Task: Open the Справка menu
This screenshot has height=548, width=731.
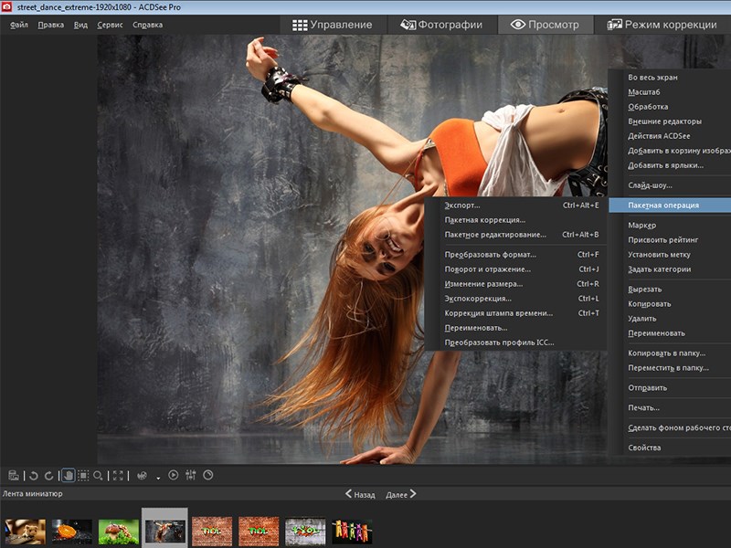Action: [x=147, y=25]
